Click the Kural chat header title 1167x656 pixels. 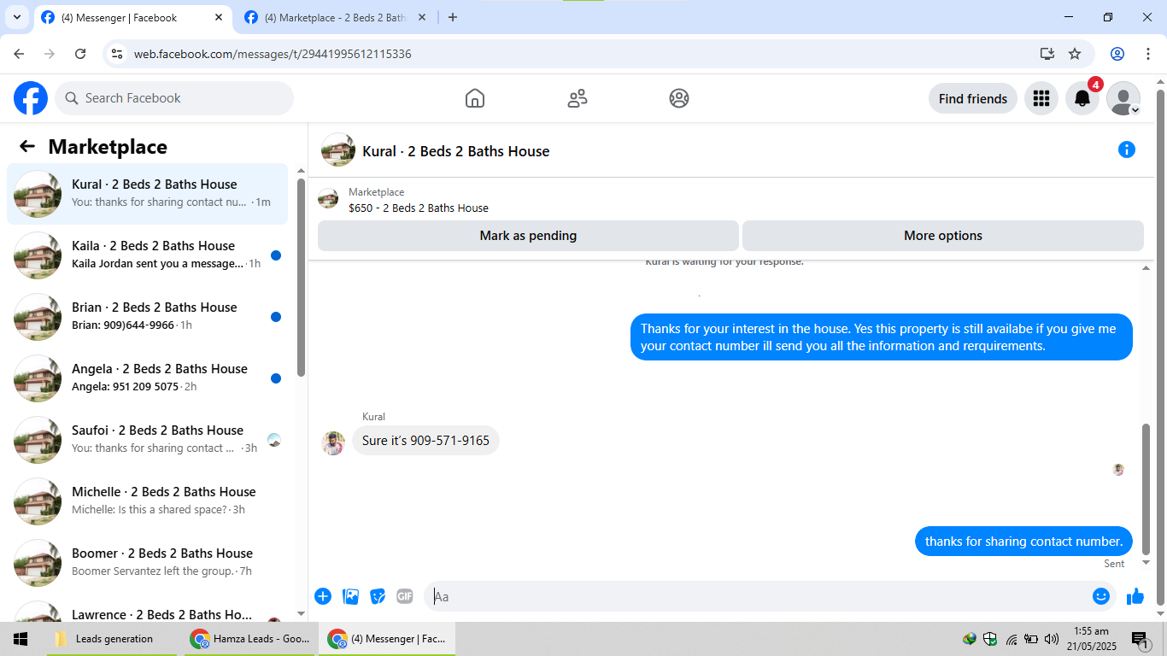pyautogui.click(x=456, y=151)
